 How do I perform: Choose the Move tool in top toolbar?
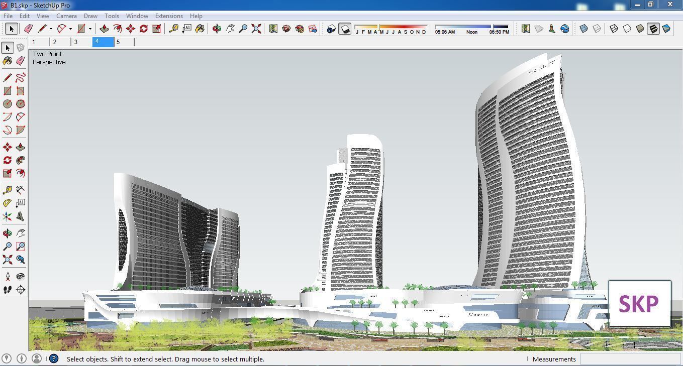tap(131, 29)
